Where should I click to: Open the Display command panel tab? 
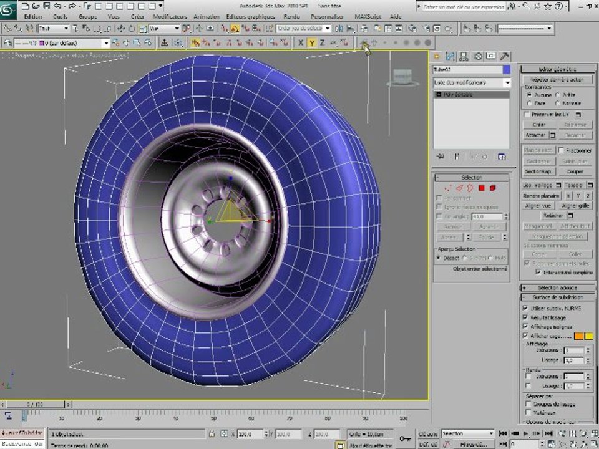click(491, 57)
